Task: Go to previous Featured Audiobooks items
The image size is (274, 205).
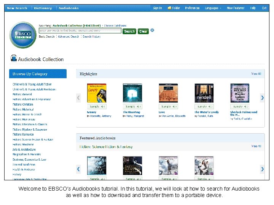Action: click(x=78, y=169)
